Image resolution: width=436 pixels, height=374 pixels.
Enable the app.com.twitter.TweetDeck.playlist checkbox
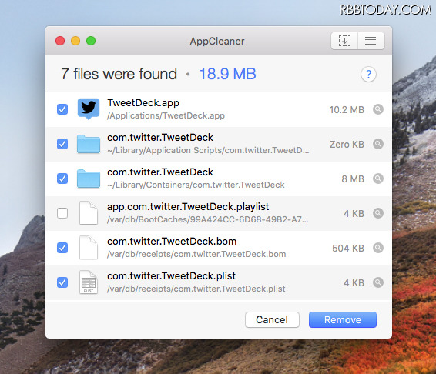(62, 213)
